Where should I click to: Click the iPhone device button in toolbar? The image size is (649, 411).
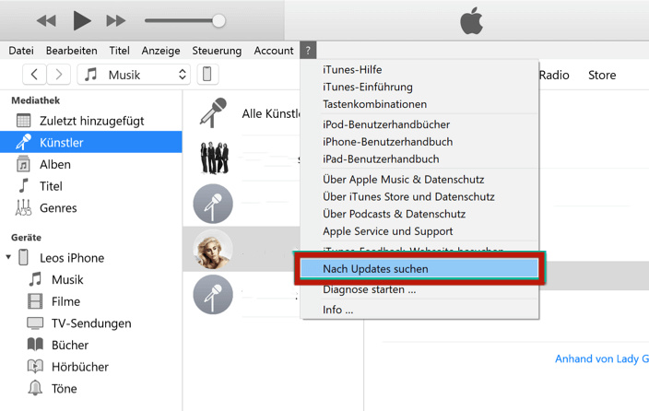tap(207, 75)
